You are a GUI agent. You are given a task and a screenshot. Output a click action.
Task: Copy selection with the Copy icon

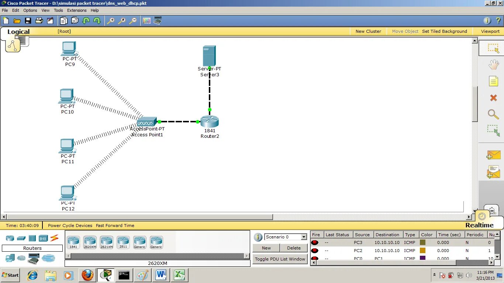(64, 21)
